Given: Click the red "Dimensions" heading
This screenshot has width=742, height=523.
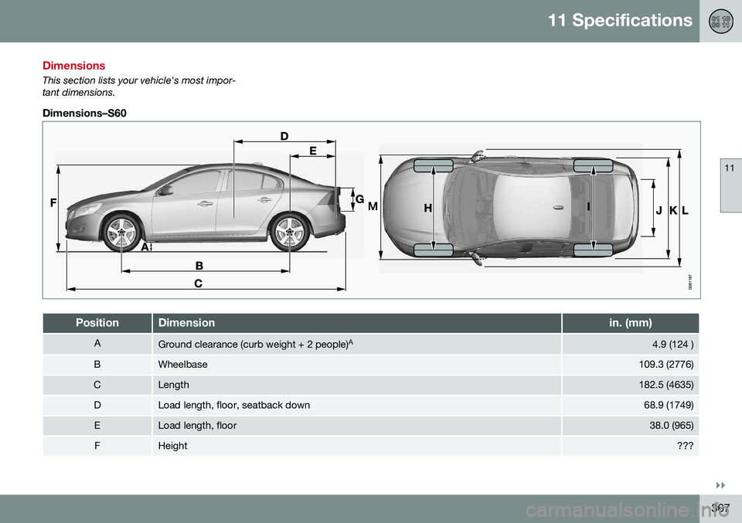Looking at the screenshot, I should coord(73,66).
